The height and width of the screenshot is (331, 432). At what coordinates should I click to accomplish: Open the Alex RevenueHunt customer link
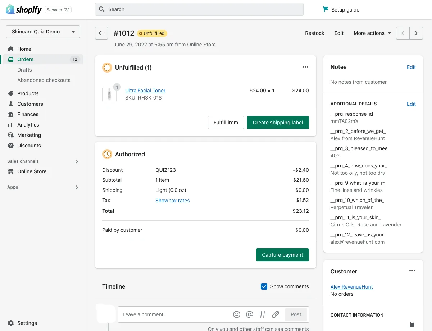point(351,287)
